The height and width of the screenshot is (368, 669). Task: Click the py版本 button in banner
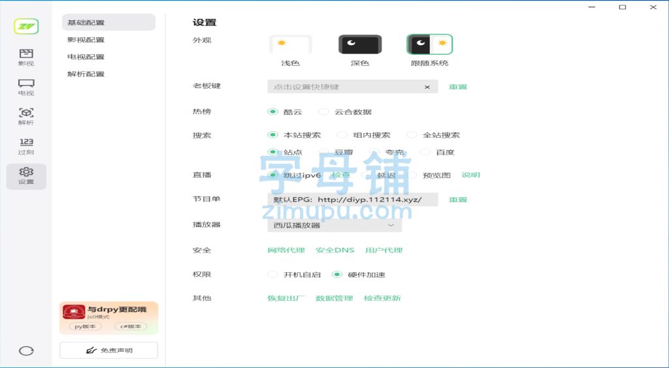pos(86,326)
